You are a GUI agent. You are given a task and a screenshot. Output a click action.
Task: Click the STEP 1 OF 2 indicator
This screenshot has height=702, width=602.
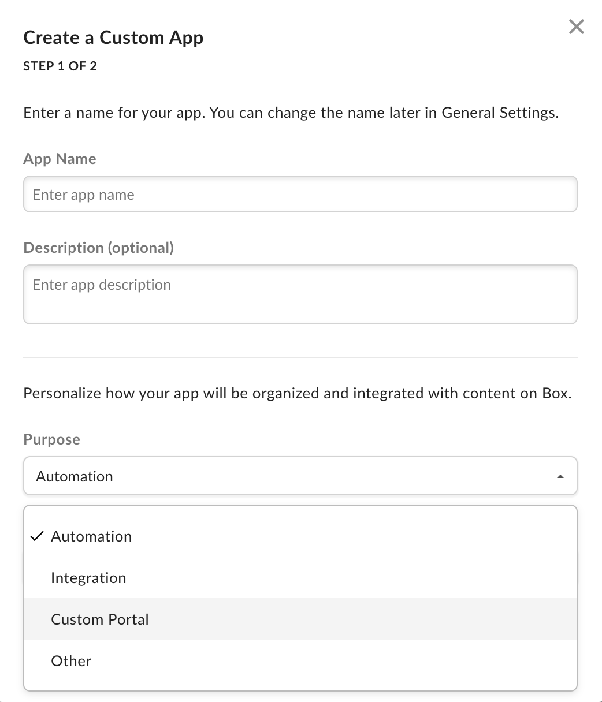pos(60,66)
